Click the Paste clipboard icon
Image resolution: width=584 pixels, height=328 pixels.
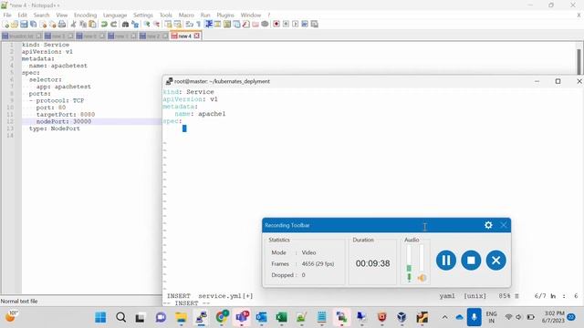[x=92, y=25]
